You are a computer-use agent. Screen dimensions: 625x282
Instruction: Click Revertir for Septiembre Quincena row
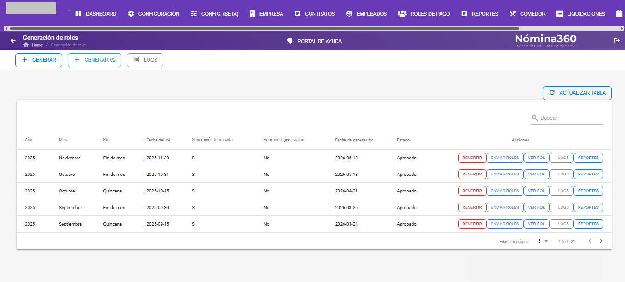point(472,224)
